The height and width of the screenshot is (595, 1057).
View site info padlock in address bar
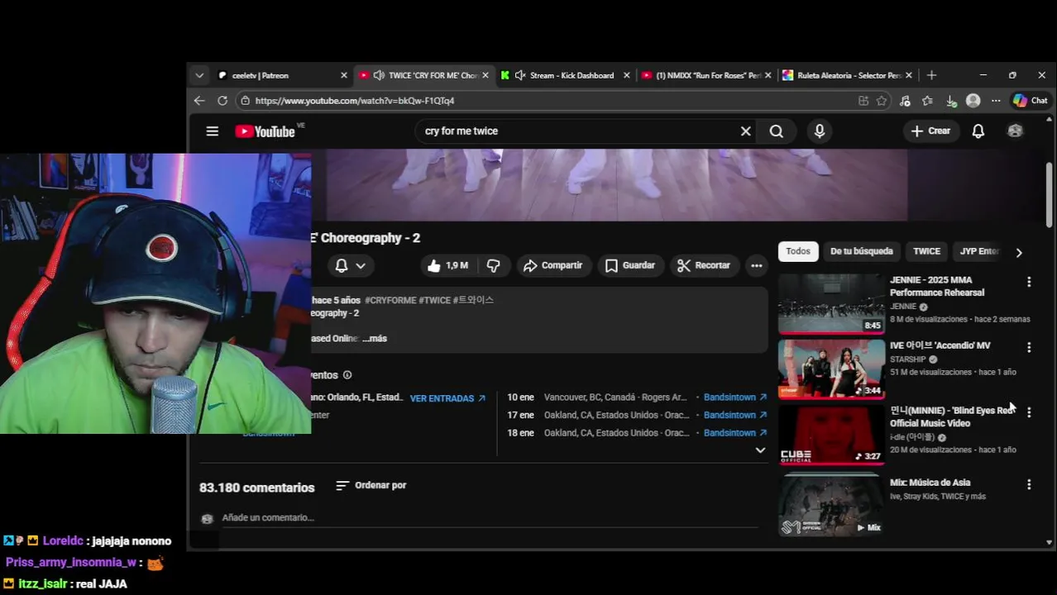pyautogui.click(x=244, y=101)
